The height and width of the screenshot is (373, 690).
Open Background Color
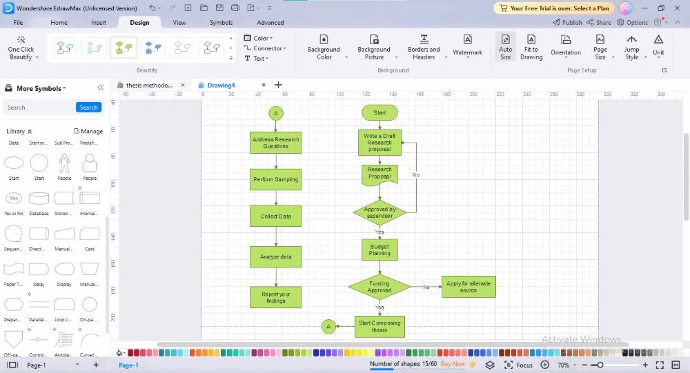click(324, 48)
